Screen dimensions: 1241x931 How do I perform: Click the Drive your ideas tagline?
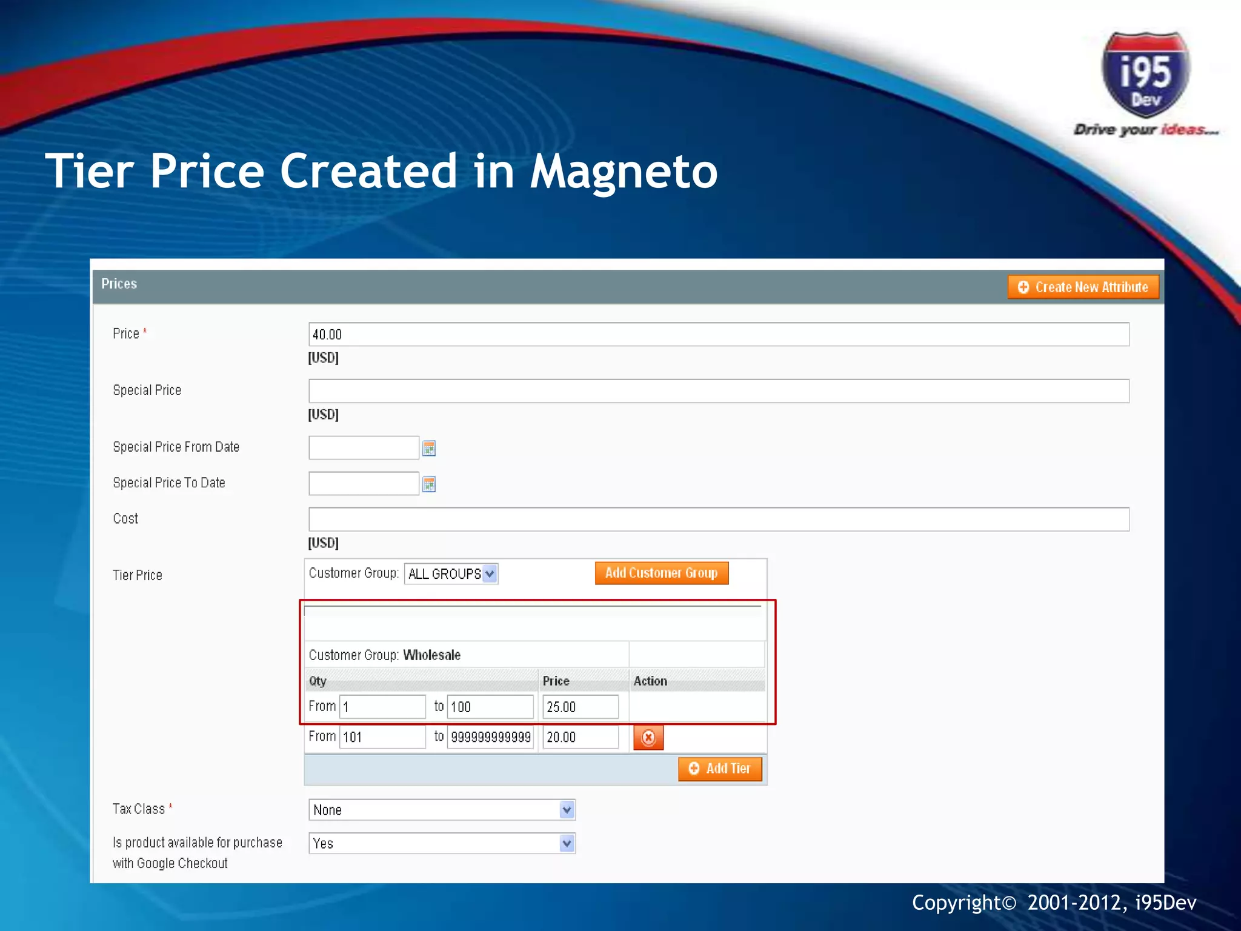tap(1146, 130)
